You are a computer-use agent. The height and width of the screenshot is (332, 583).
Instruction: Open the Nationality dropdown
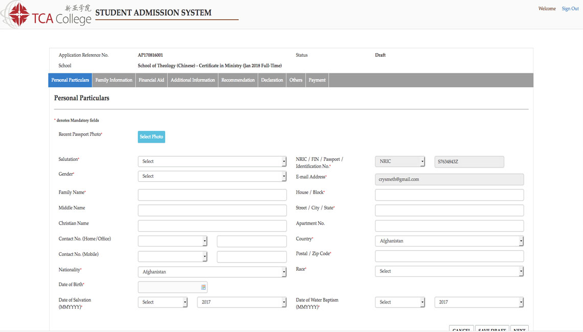[x=212, y=272]
